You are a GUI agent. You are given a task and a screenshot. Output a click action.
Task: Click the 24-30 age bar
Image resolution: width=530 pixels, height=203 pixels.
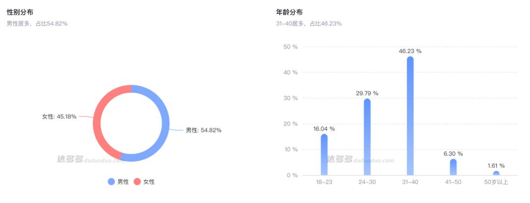(367, 137)
